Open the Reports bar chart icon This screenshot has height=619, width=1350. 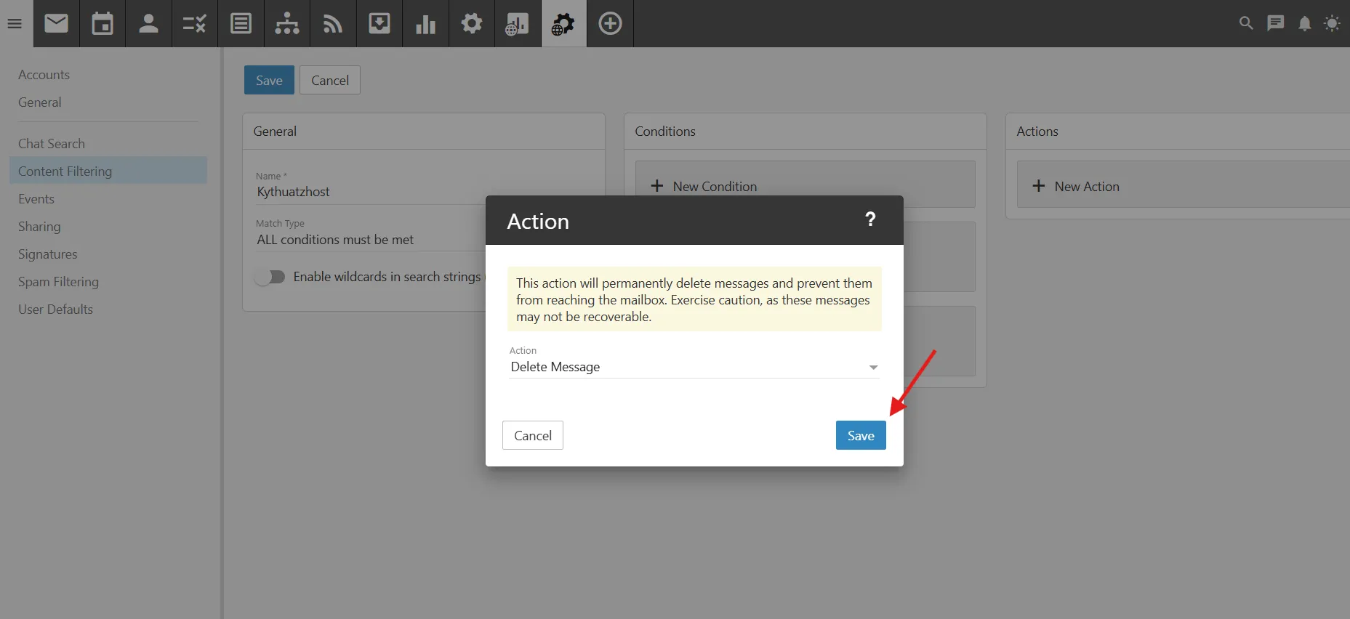click(x=425, y=23)
